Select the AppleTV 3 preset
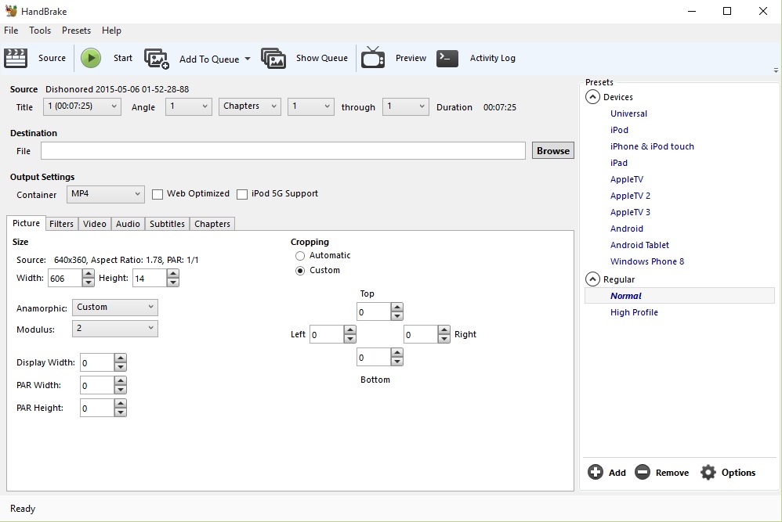 click(x=630, y=212)
